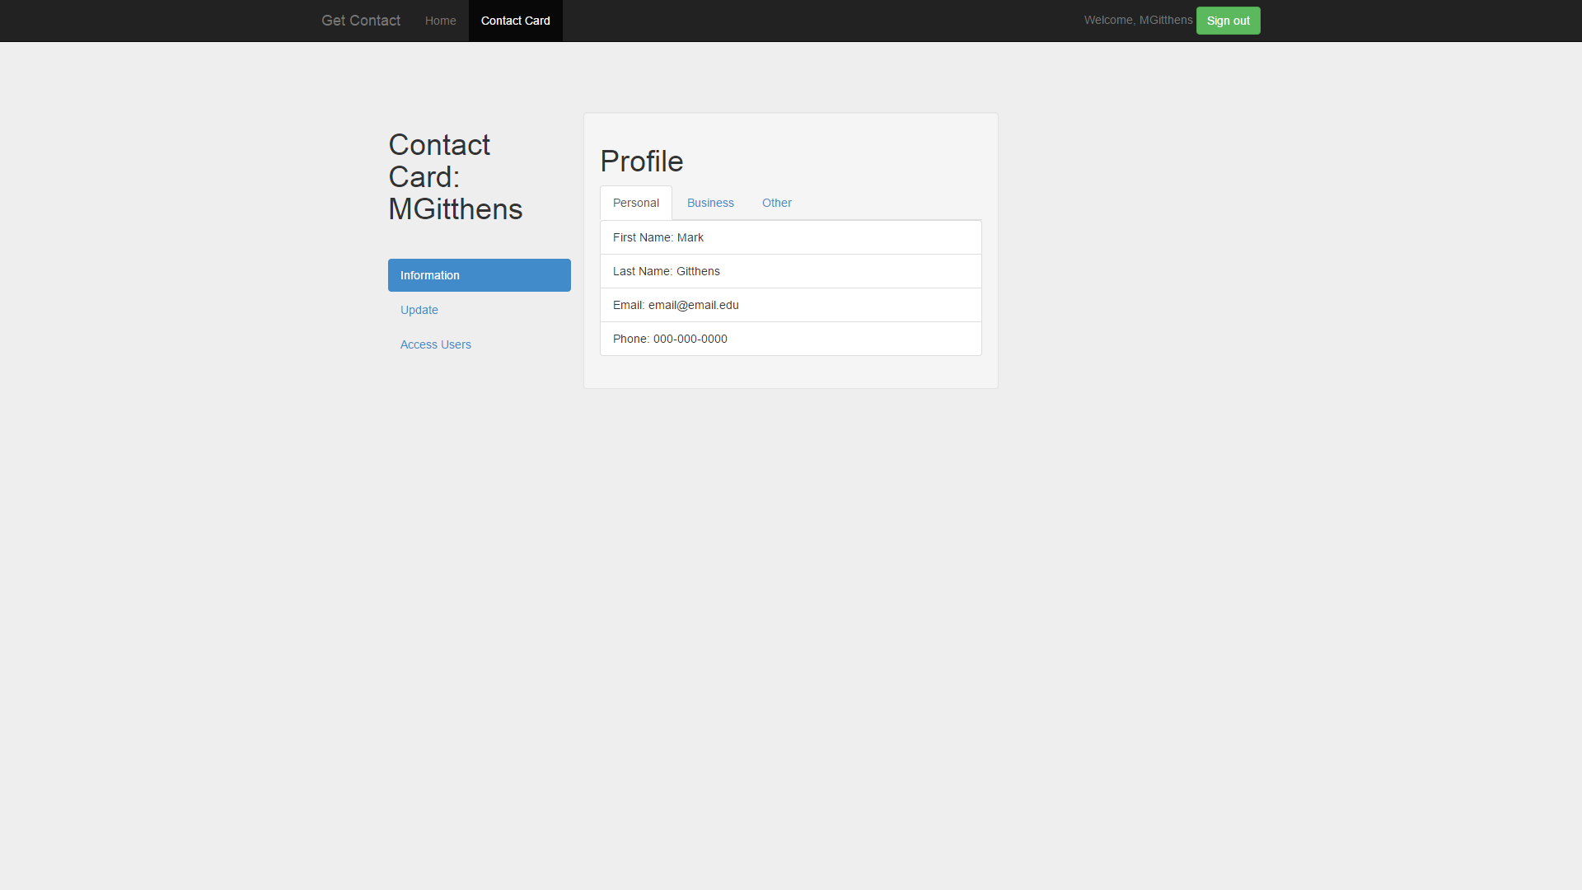
Task: Click the phone number value text
Action: 690,339
